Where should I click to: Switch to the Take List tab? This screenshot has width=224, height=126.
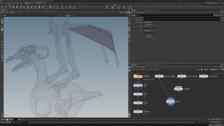pyautogui.click(x=139, y=10)
